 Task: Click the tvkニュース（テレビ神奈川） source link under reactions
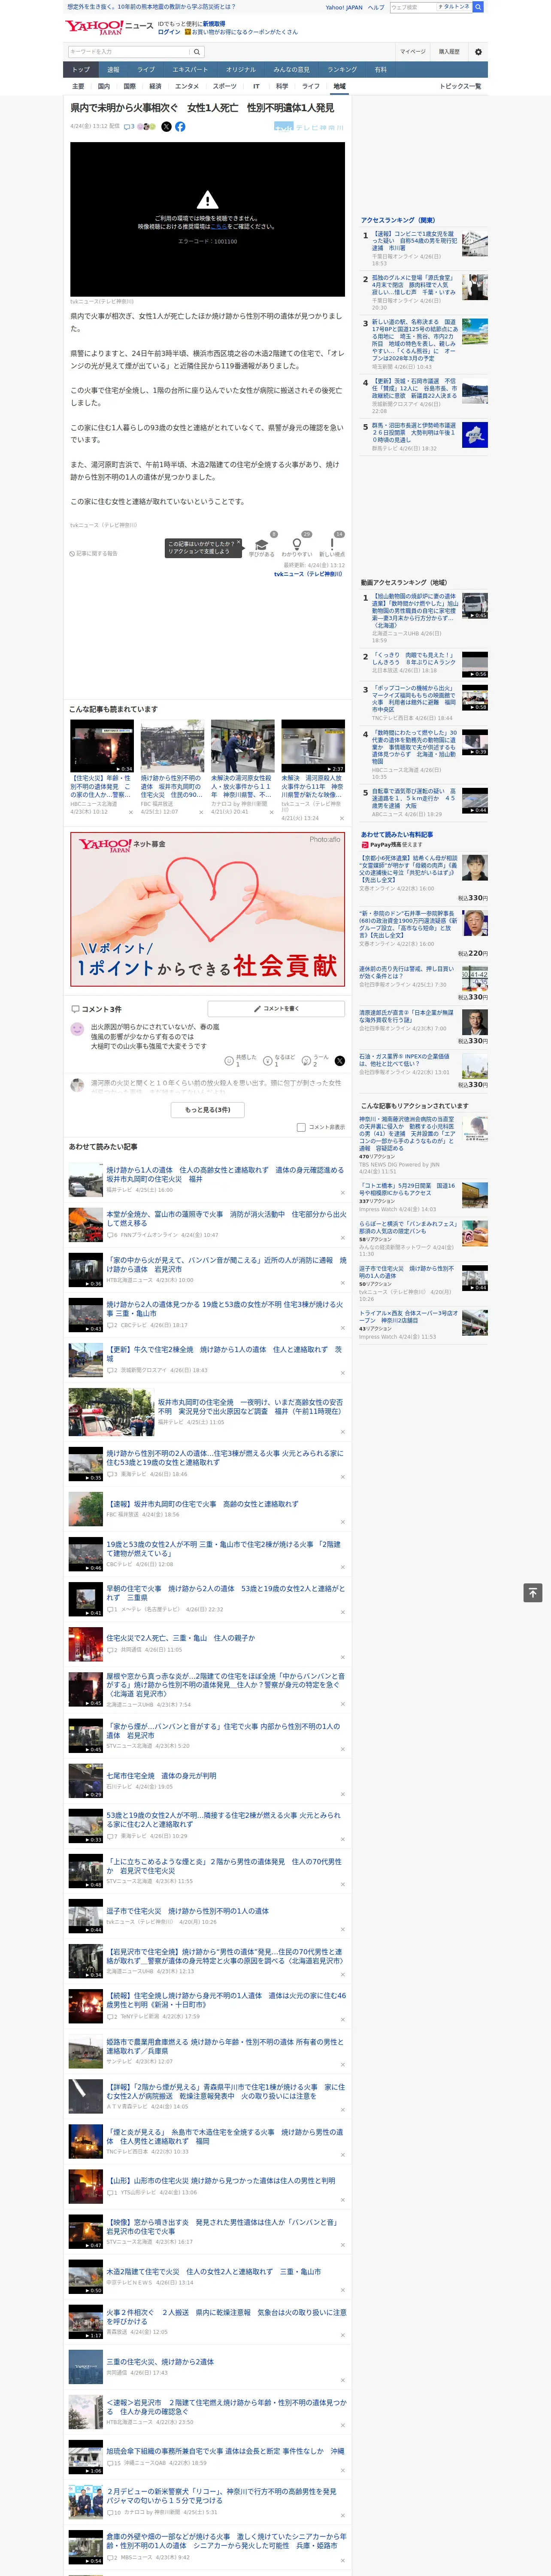tap(308, 574)
